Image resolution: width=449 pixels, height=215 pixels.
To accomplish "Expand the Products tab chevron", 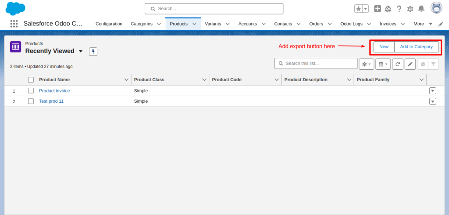I will tap(194, 24).
